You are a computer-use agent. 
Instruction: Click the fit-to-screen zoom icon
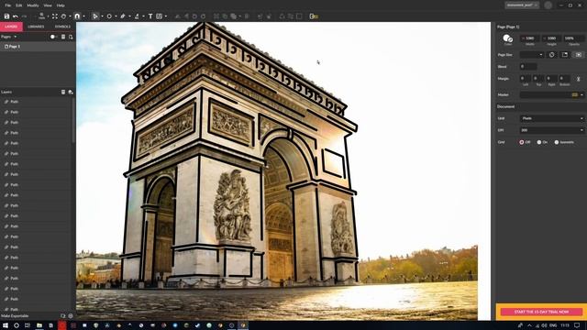(55, 16)
